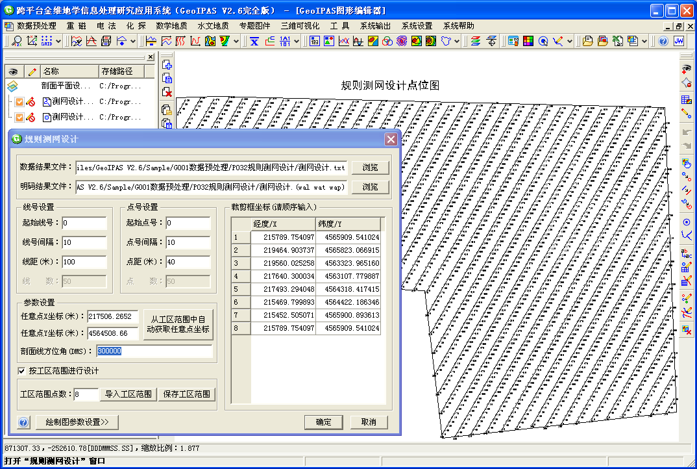Open the printer-style toolbar icon
The width and height of the screenshot is (697, 469).
click(x=106, y=41)
